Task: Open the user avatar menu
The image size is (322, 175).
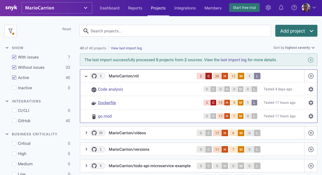Action: click(x=309, y=8)
